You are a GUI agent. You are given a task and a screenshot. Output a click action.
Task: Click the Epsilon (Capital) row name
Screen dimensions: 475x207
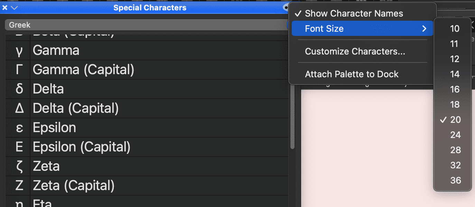pyautogui.click(x=82, y=147)
